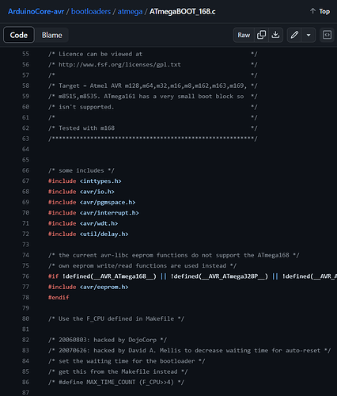Select line number 58
Viewport: 337px width, 396px height.
coord(25,86)
